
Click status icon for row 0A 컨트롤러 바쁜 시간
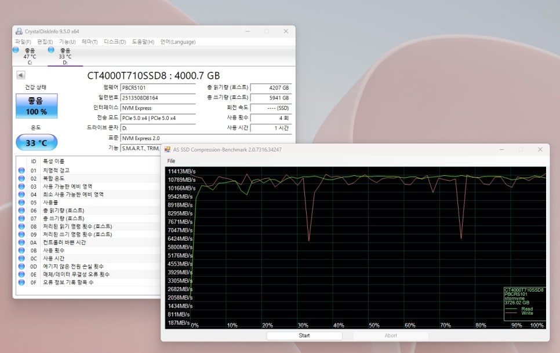tap(21, 242)
